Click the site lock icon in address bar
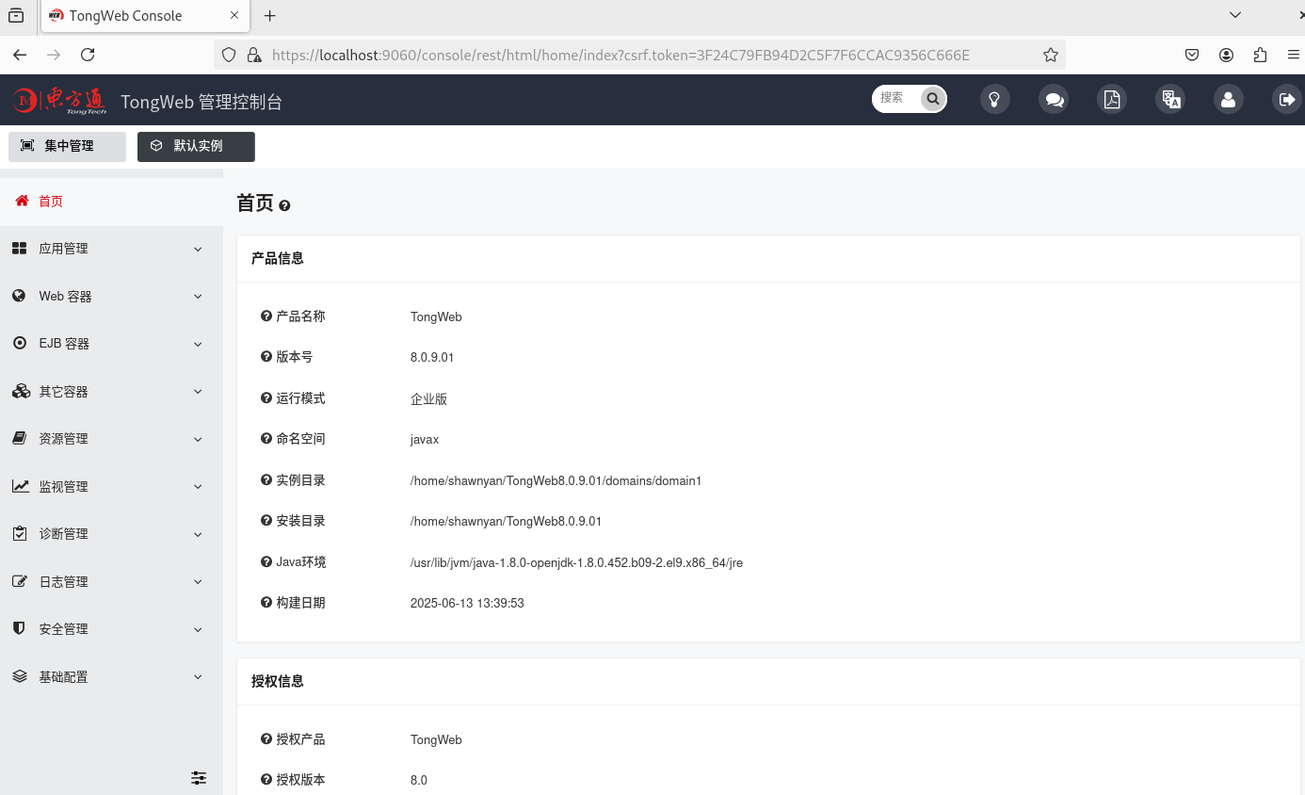 [253, 55]
